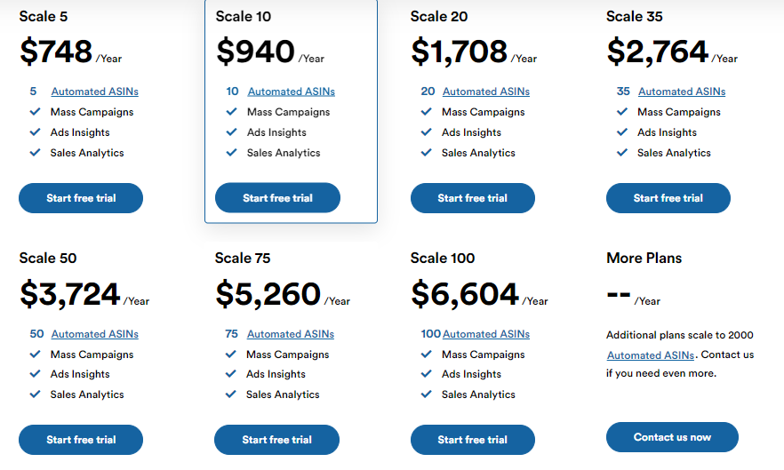The width and height of the screenshot is (784, 470).
Task: Open Automated ASINs link under Scale 5
Action: 95,92
